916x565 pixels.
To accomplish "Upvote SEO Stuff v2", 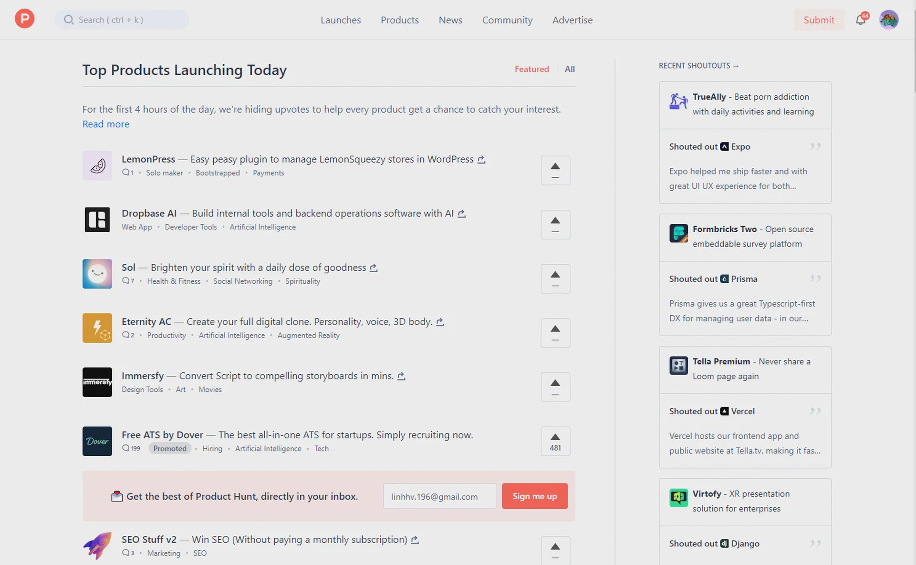I will coord(555,551).
